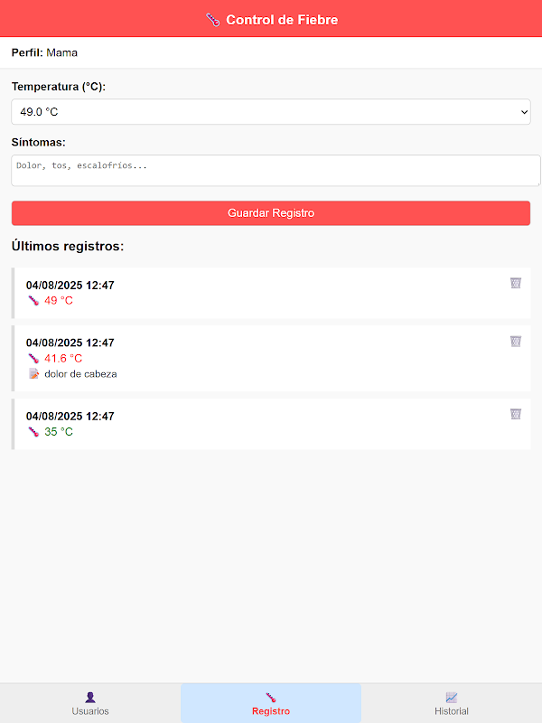Screen dimensions: 542x723
Task: Delete the 35 °C record with trash icon
Action: [515, 414]
